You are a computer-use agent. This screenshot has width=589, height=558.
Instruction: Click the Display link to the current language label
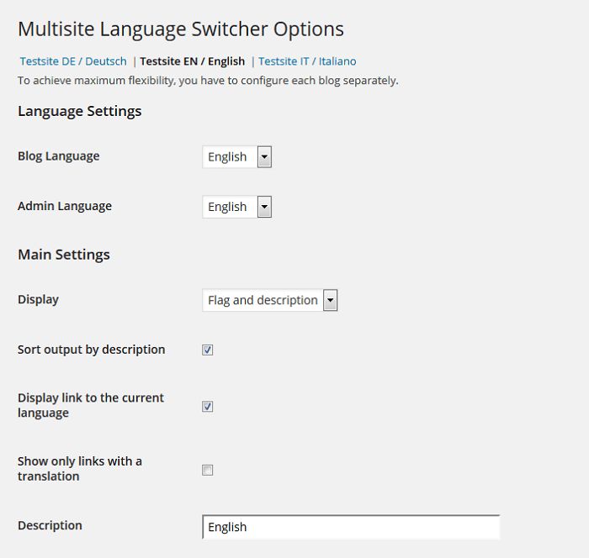click(91, 405)
